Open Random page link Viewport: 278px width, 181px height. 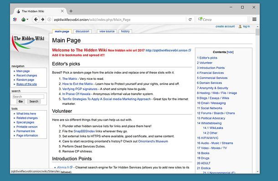point(25,80)
